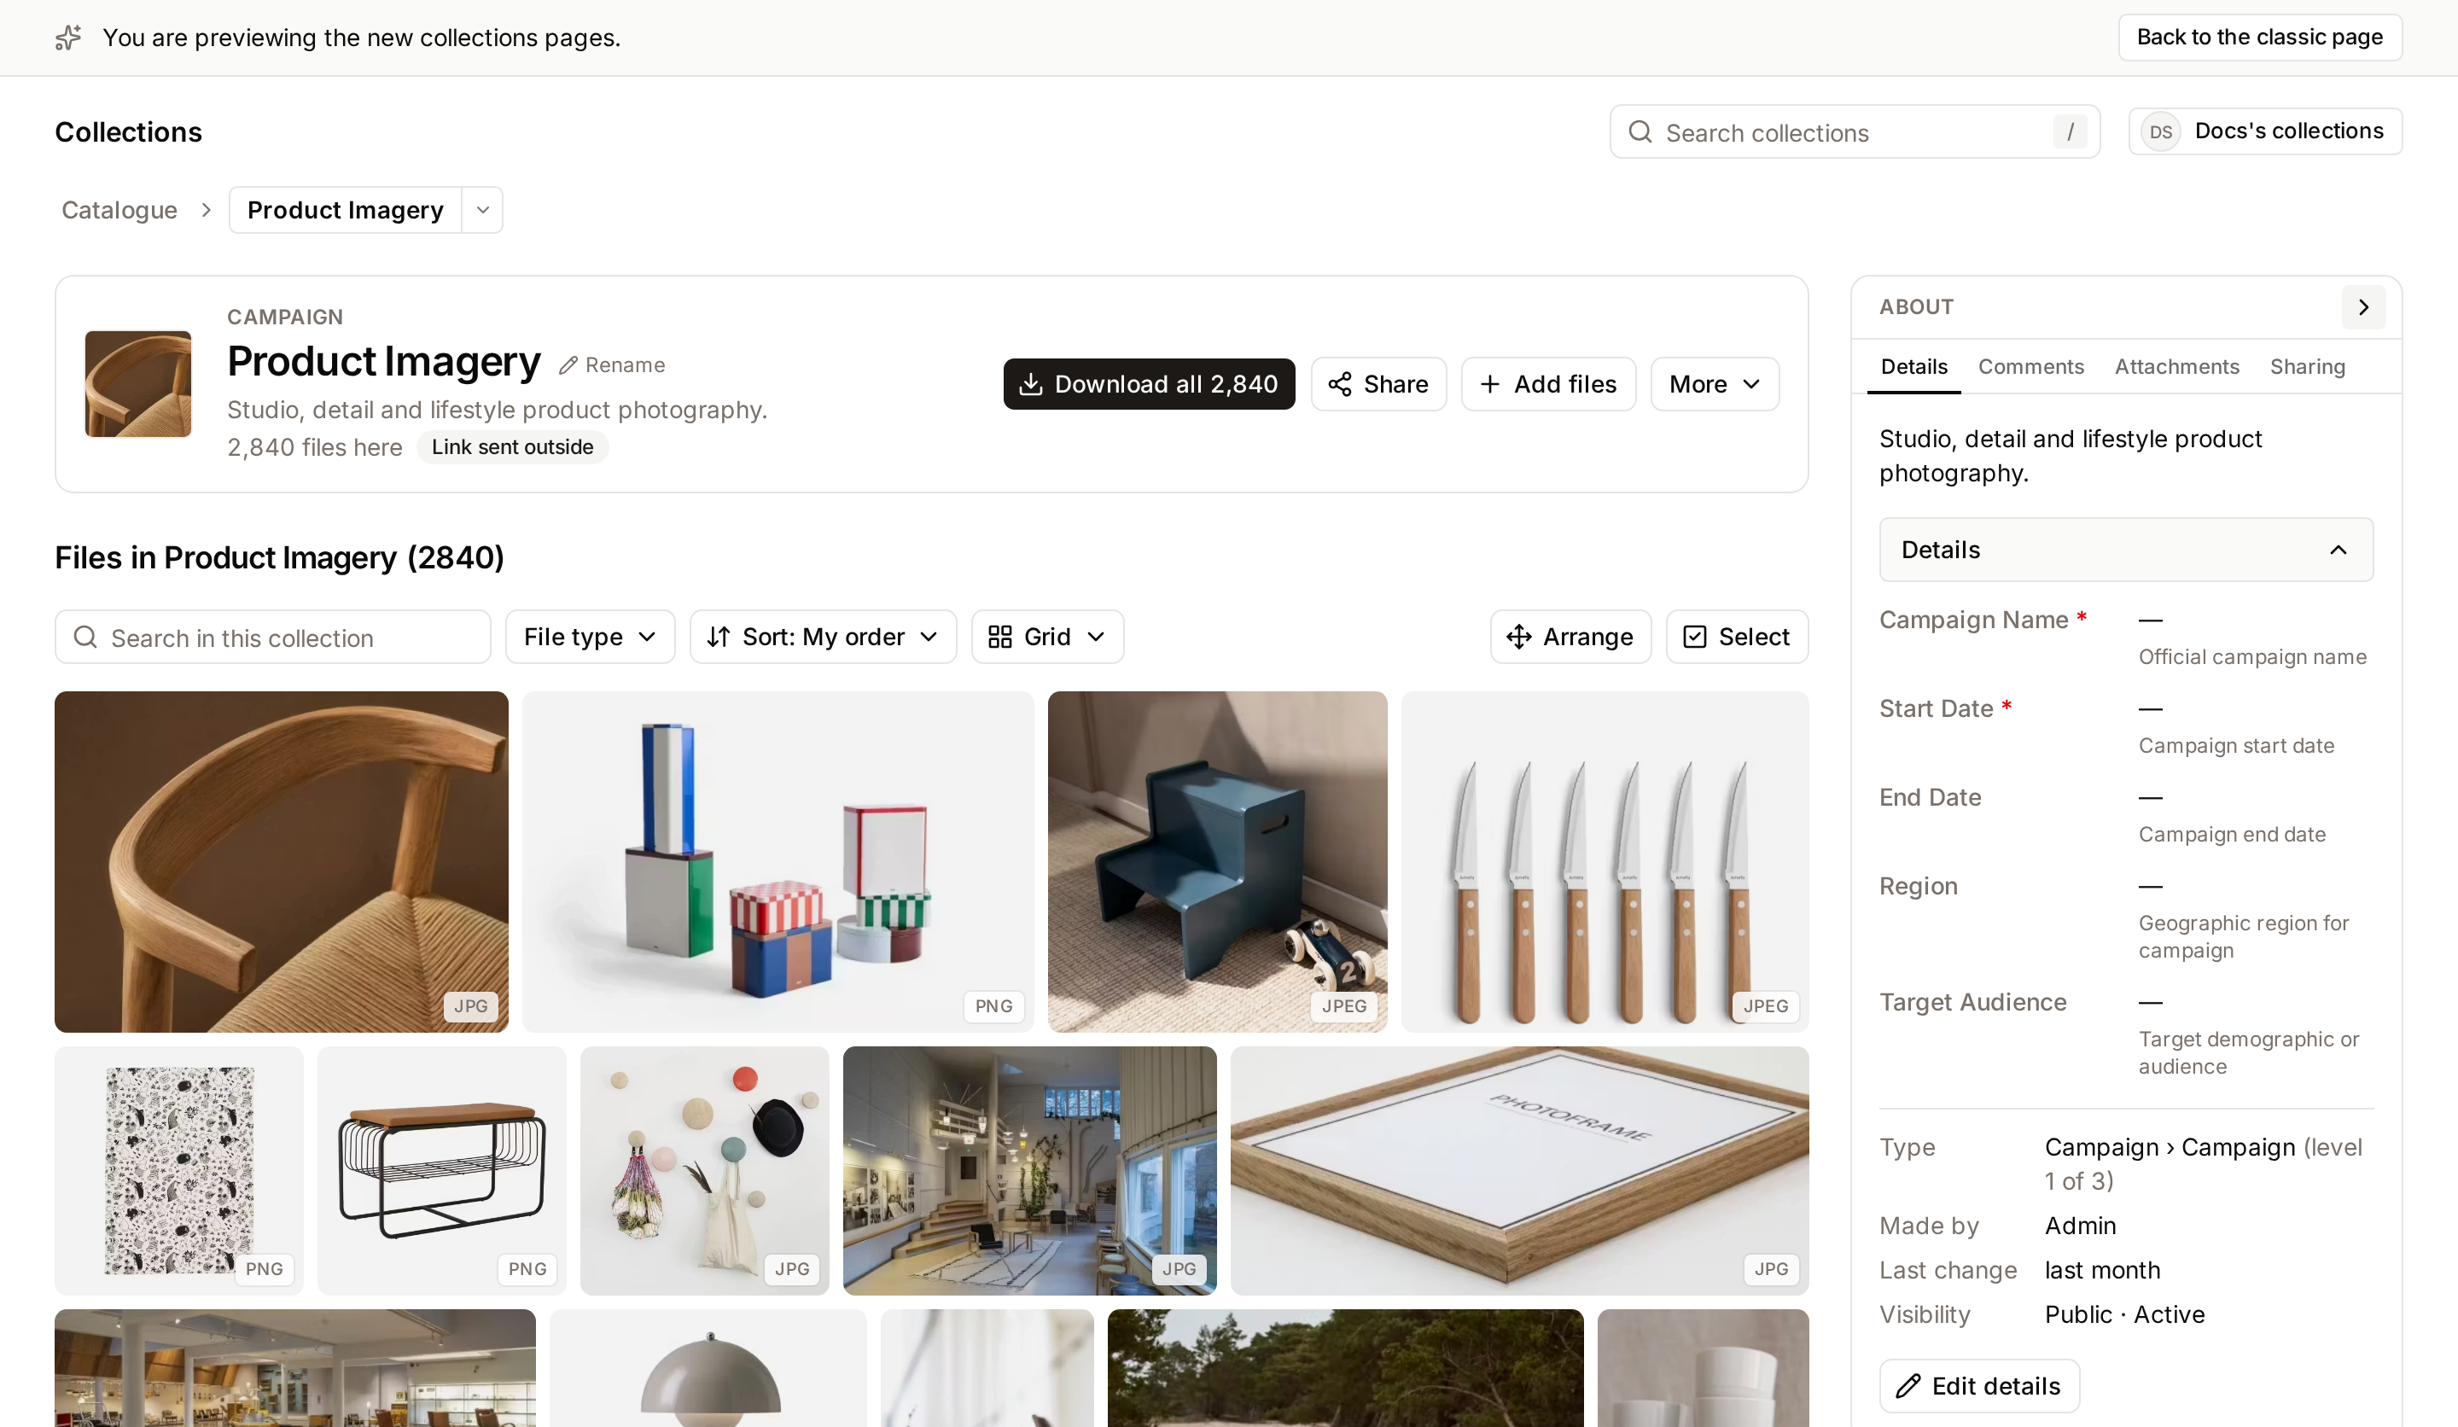Screen dimensions: 2458x1427
Task: Open the wooden chair JPG thumbnail
Action: [x=281, y=862]
